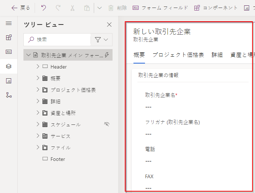
Task: Click the paste clipboard icon
Action: click(x=87, y=8)
